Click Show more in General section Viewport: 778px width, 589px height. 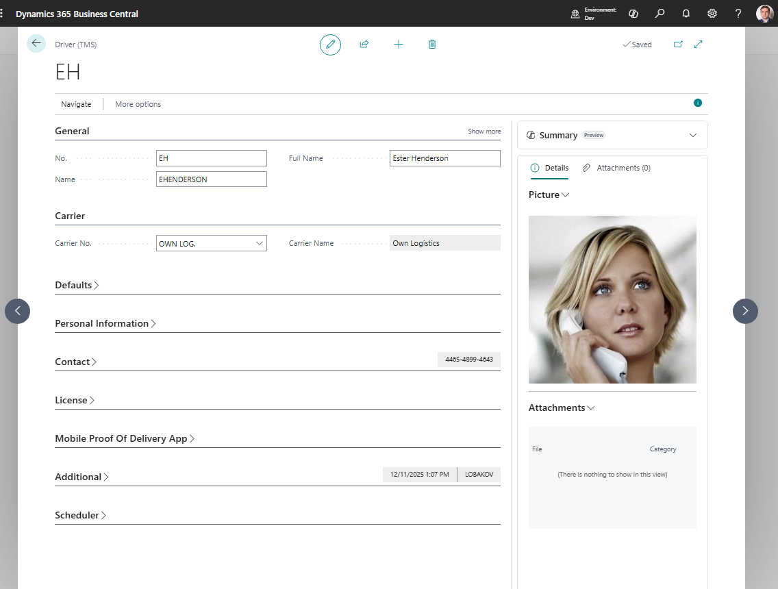point(484,131)
